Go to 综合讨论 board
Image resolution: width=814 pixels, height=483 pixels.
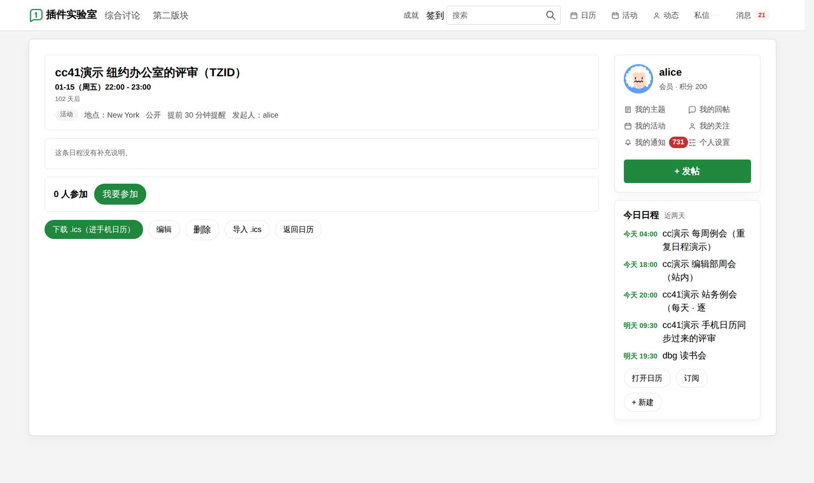(122, 15)
